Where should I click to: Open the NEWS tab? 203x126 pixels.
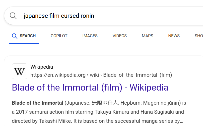pyautogui.click(x=174, y=36)
